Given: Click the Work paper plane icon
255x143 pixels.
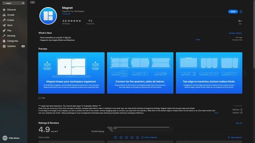Looking at the screenshot, I should tap(4, 25).
